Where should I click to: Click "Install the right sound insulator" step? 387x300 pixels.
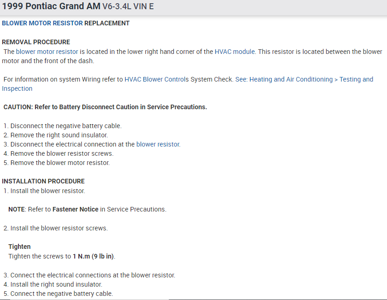[56, 284]
